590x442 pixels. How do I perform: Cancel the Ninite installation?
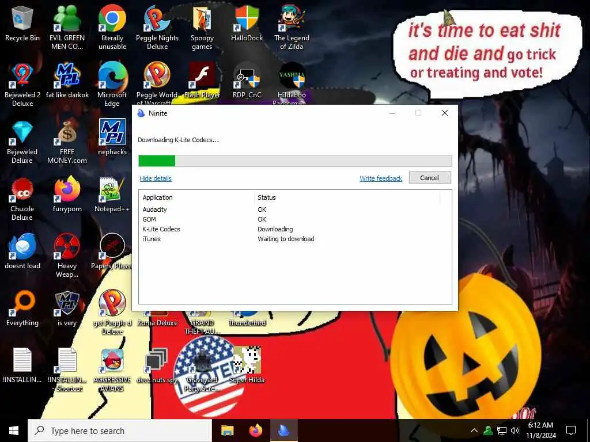pos(430,178)
